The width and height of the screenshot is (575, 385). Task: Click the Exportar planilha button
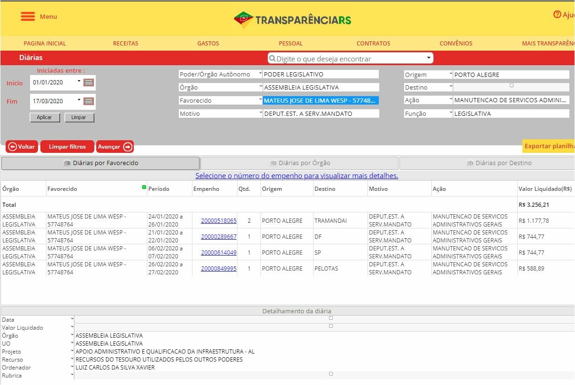(549, 146)
